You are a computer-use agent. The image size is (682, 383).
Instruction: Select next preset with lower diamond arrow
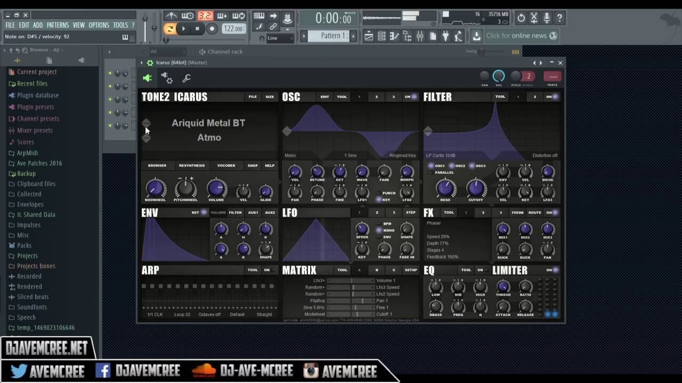pos(146,138)
